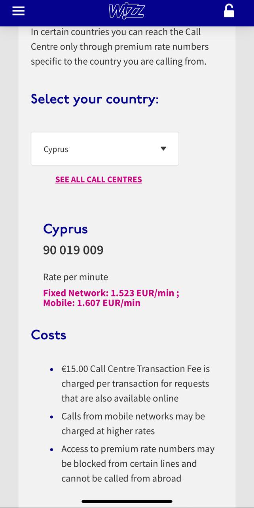Tap the phone number 90 019 009
This screenshot has width=254, height=508.
73,250
